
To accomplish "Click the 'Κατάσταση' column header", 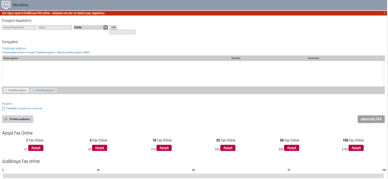I will (x=313, y=58).
